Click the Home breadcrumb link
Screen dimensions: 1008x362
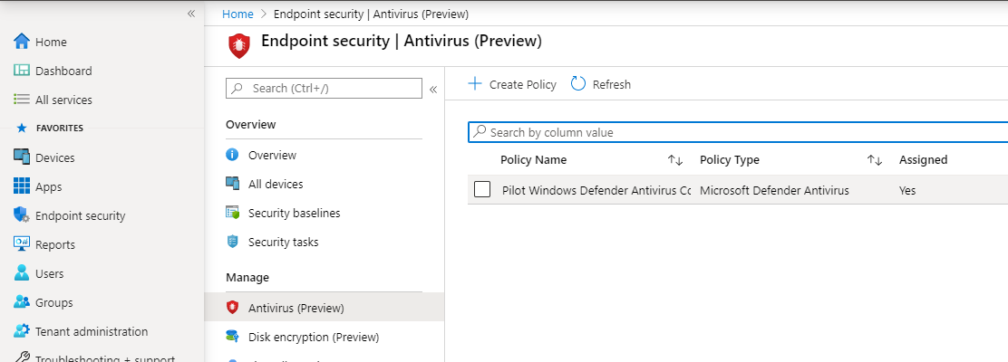(237, 14)
